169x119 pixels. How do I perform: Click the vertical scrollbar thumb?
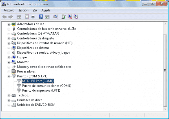(165, 70)
